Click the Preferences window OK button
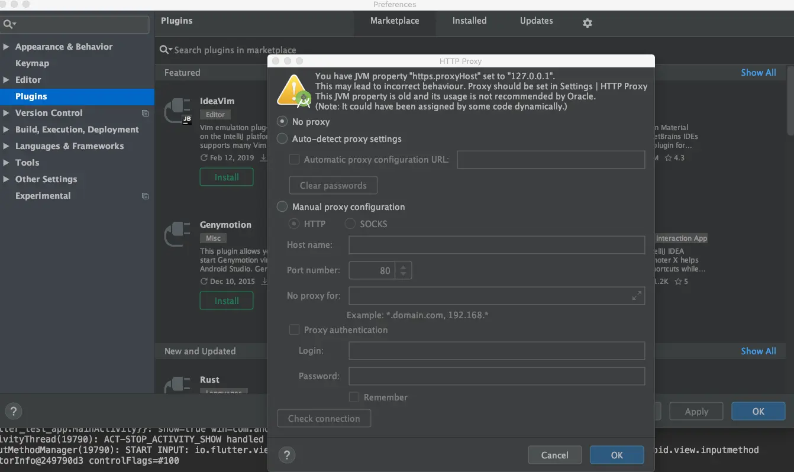This screenshot has height=472, width=794. pos(758,411)
